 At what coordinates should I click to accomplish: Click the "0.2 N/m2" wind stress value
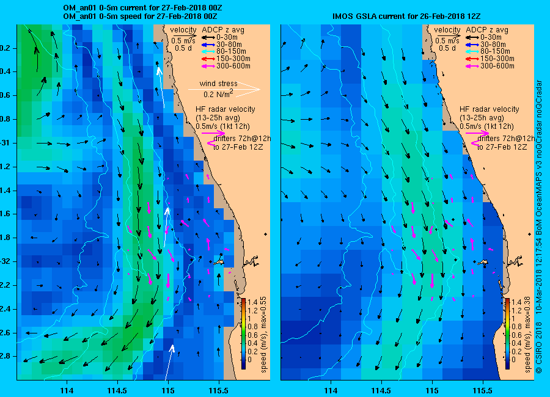pyautogui.click(x=218, y=94)
